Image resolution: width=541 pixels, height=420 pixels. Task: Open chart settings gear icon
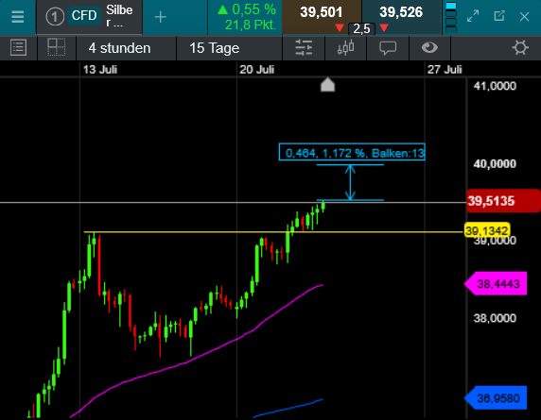520,47
